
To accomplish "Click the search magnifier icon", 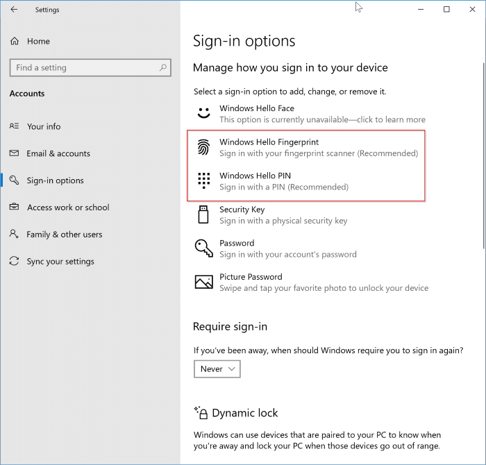I will (163, 67).
